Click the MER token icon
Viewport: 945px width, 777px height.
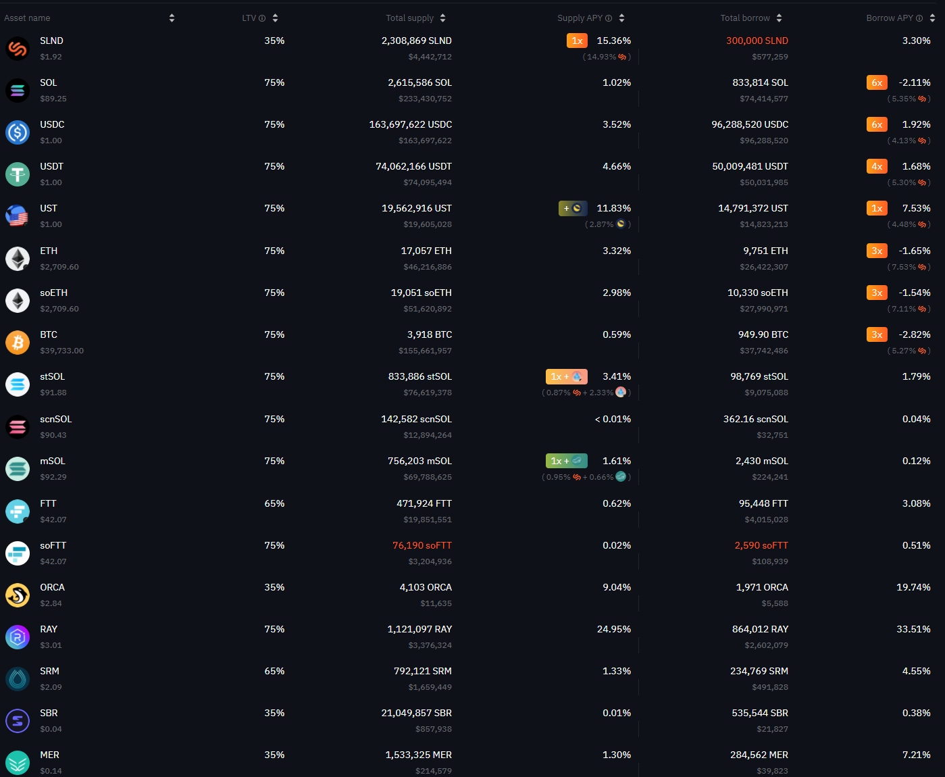pos(18,763)
